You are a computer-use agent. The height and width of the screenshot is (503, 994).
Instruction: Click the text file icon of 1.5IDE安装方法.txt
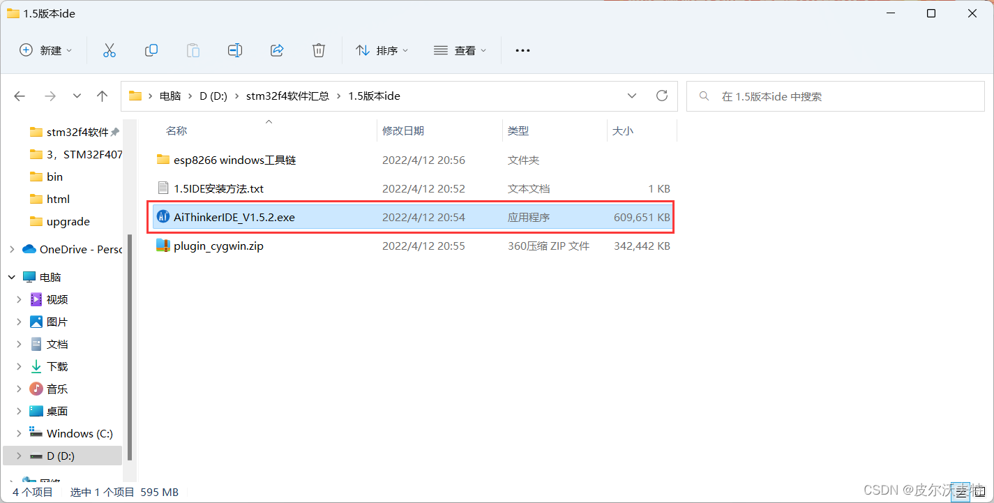point(163,188)
